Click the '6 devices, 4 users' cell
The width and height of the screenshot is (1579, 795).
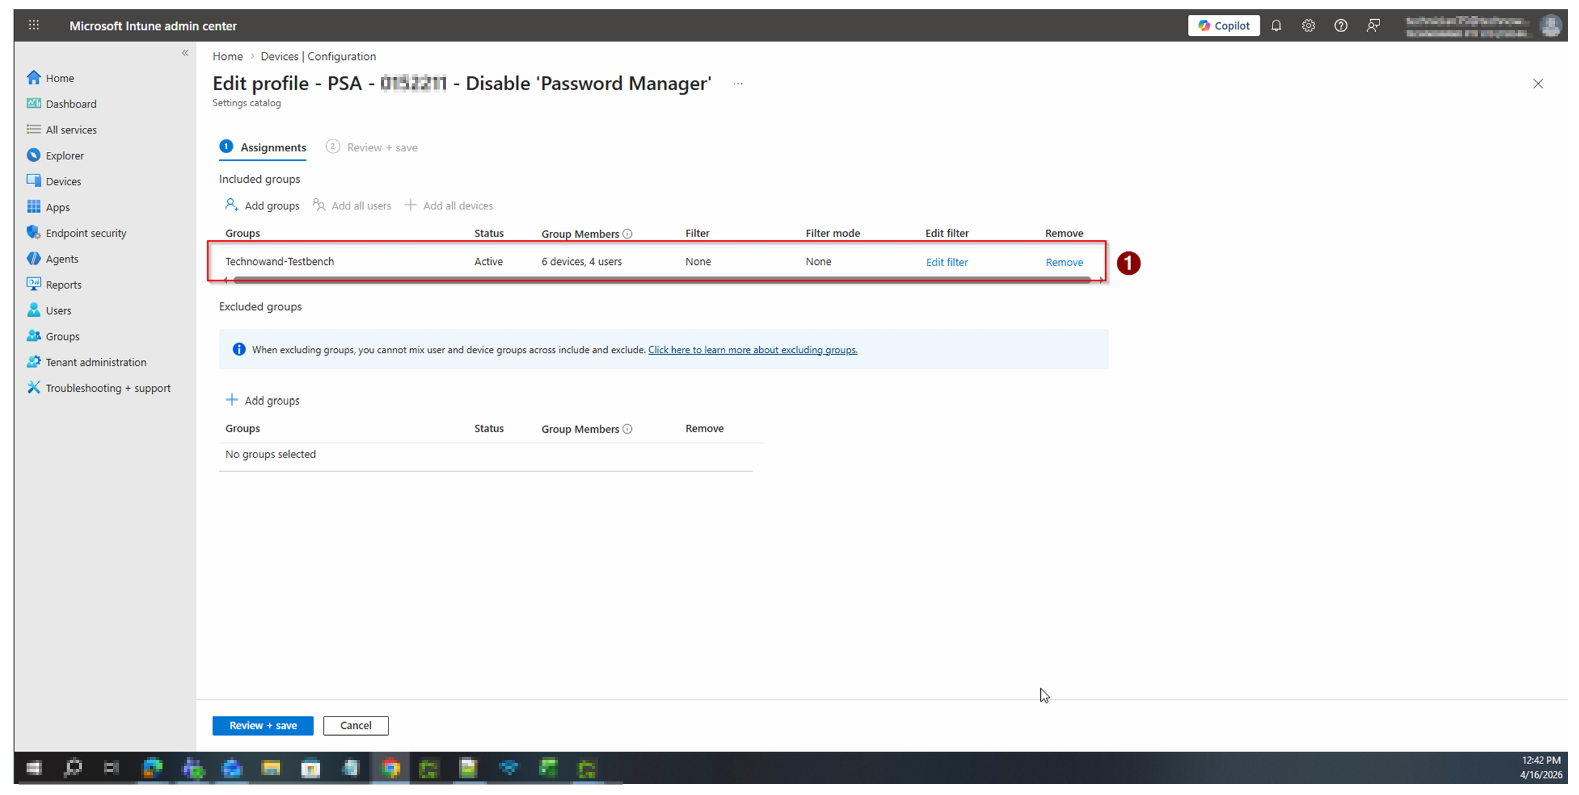click(x=581, y=262)
